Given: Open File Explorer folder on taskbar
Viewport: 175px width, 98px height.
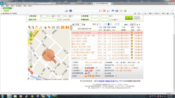Looking at the screenshot, I should point(15,96).
